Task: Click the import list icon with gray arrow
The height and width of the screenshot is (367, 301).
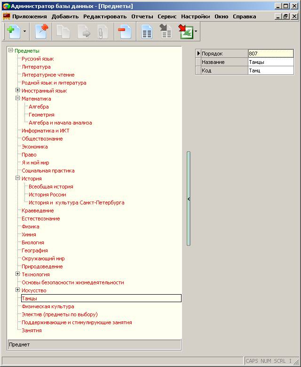Action: coord(166,31)
